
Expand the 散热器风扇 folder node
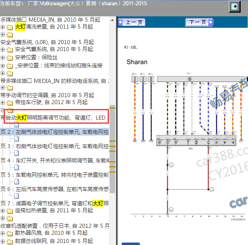coord(2,234)
